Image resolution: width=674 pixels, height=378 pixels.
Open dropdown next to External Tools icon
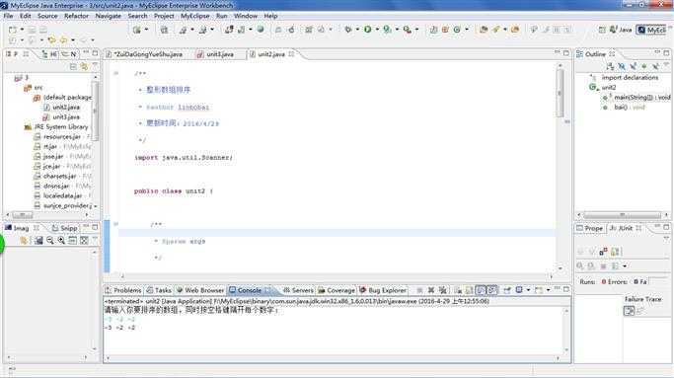[416, 30]
